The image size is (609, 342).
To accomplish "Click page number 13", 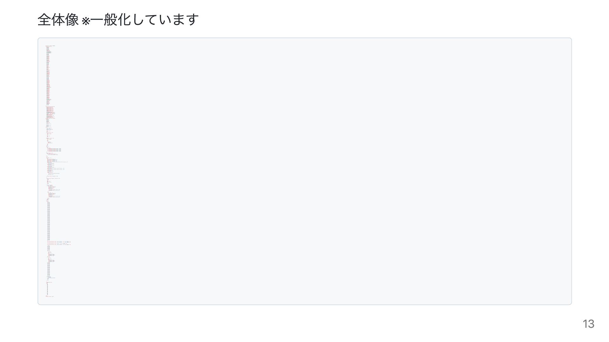I will pos(588,324).
